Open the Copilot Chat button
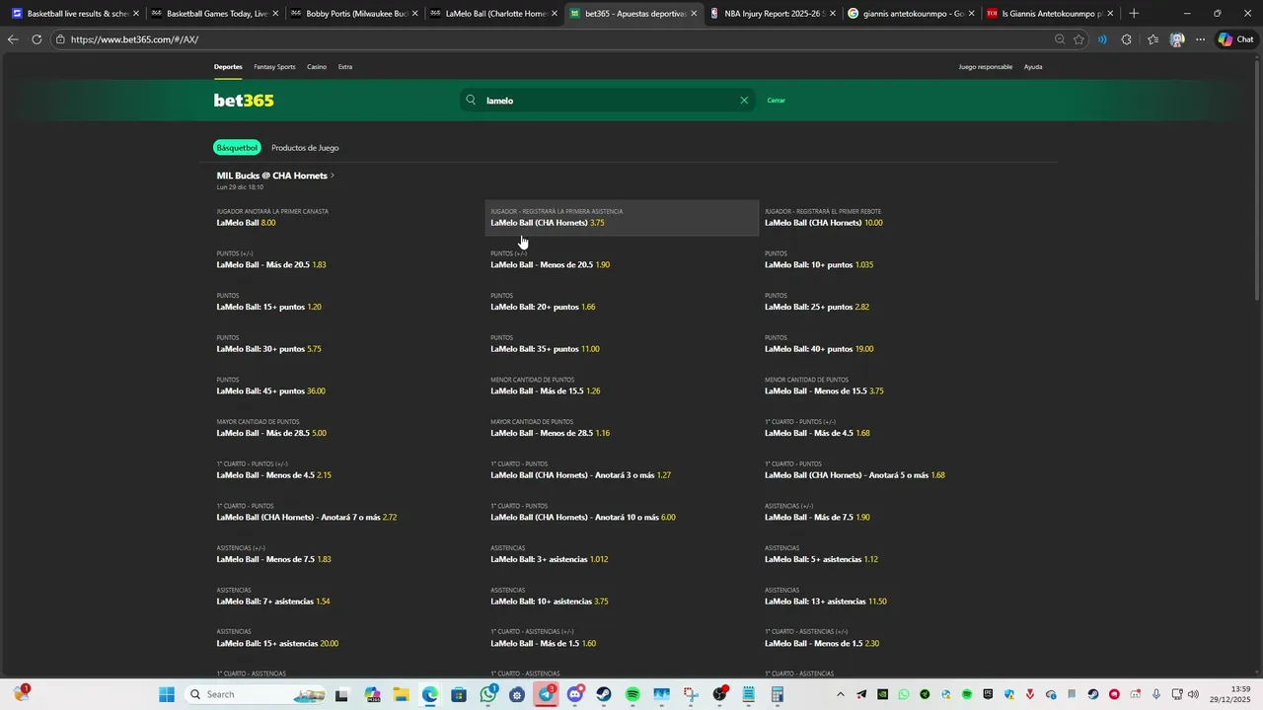The height and width of the screenshot is (710, 1263). tap(1237, 39)
